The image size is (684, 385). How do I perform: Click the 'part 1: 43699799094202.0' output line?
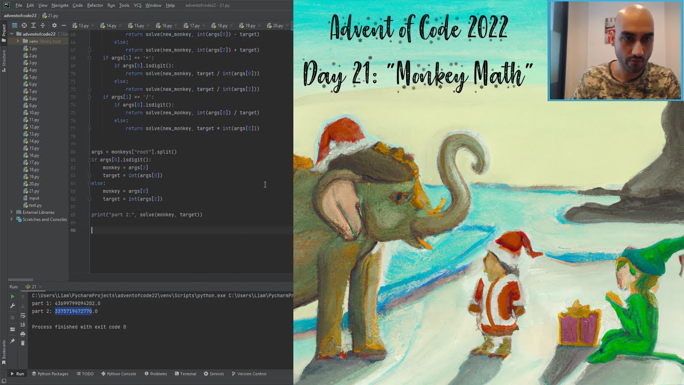click(x=66, y=303)
